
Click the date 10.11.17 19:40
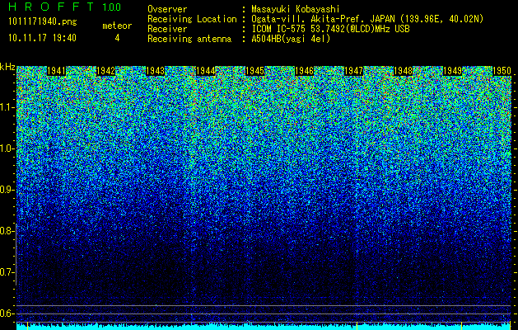click(42, 38)
